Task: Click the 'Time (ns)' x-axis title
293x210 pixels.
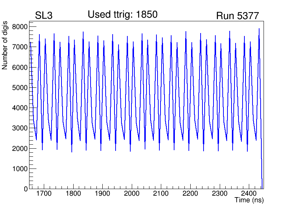Action: [x=249, y=200]
